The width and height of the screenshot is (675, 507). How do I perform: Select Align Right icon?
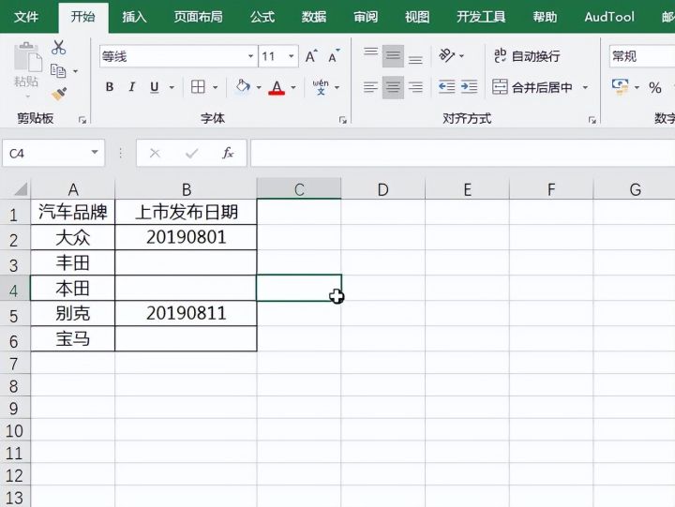point(415,87)
